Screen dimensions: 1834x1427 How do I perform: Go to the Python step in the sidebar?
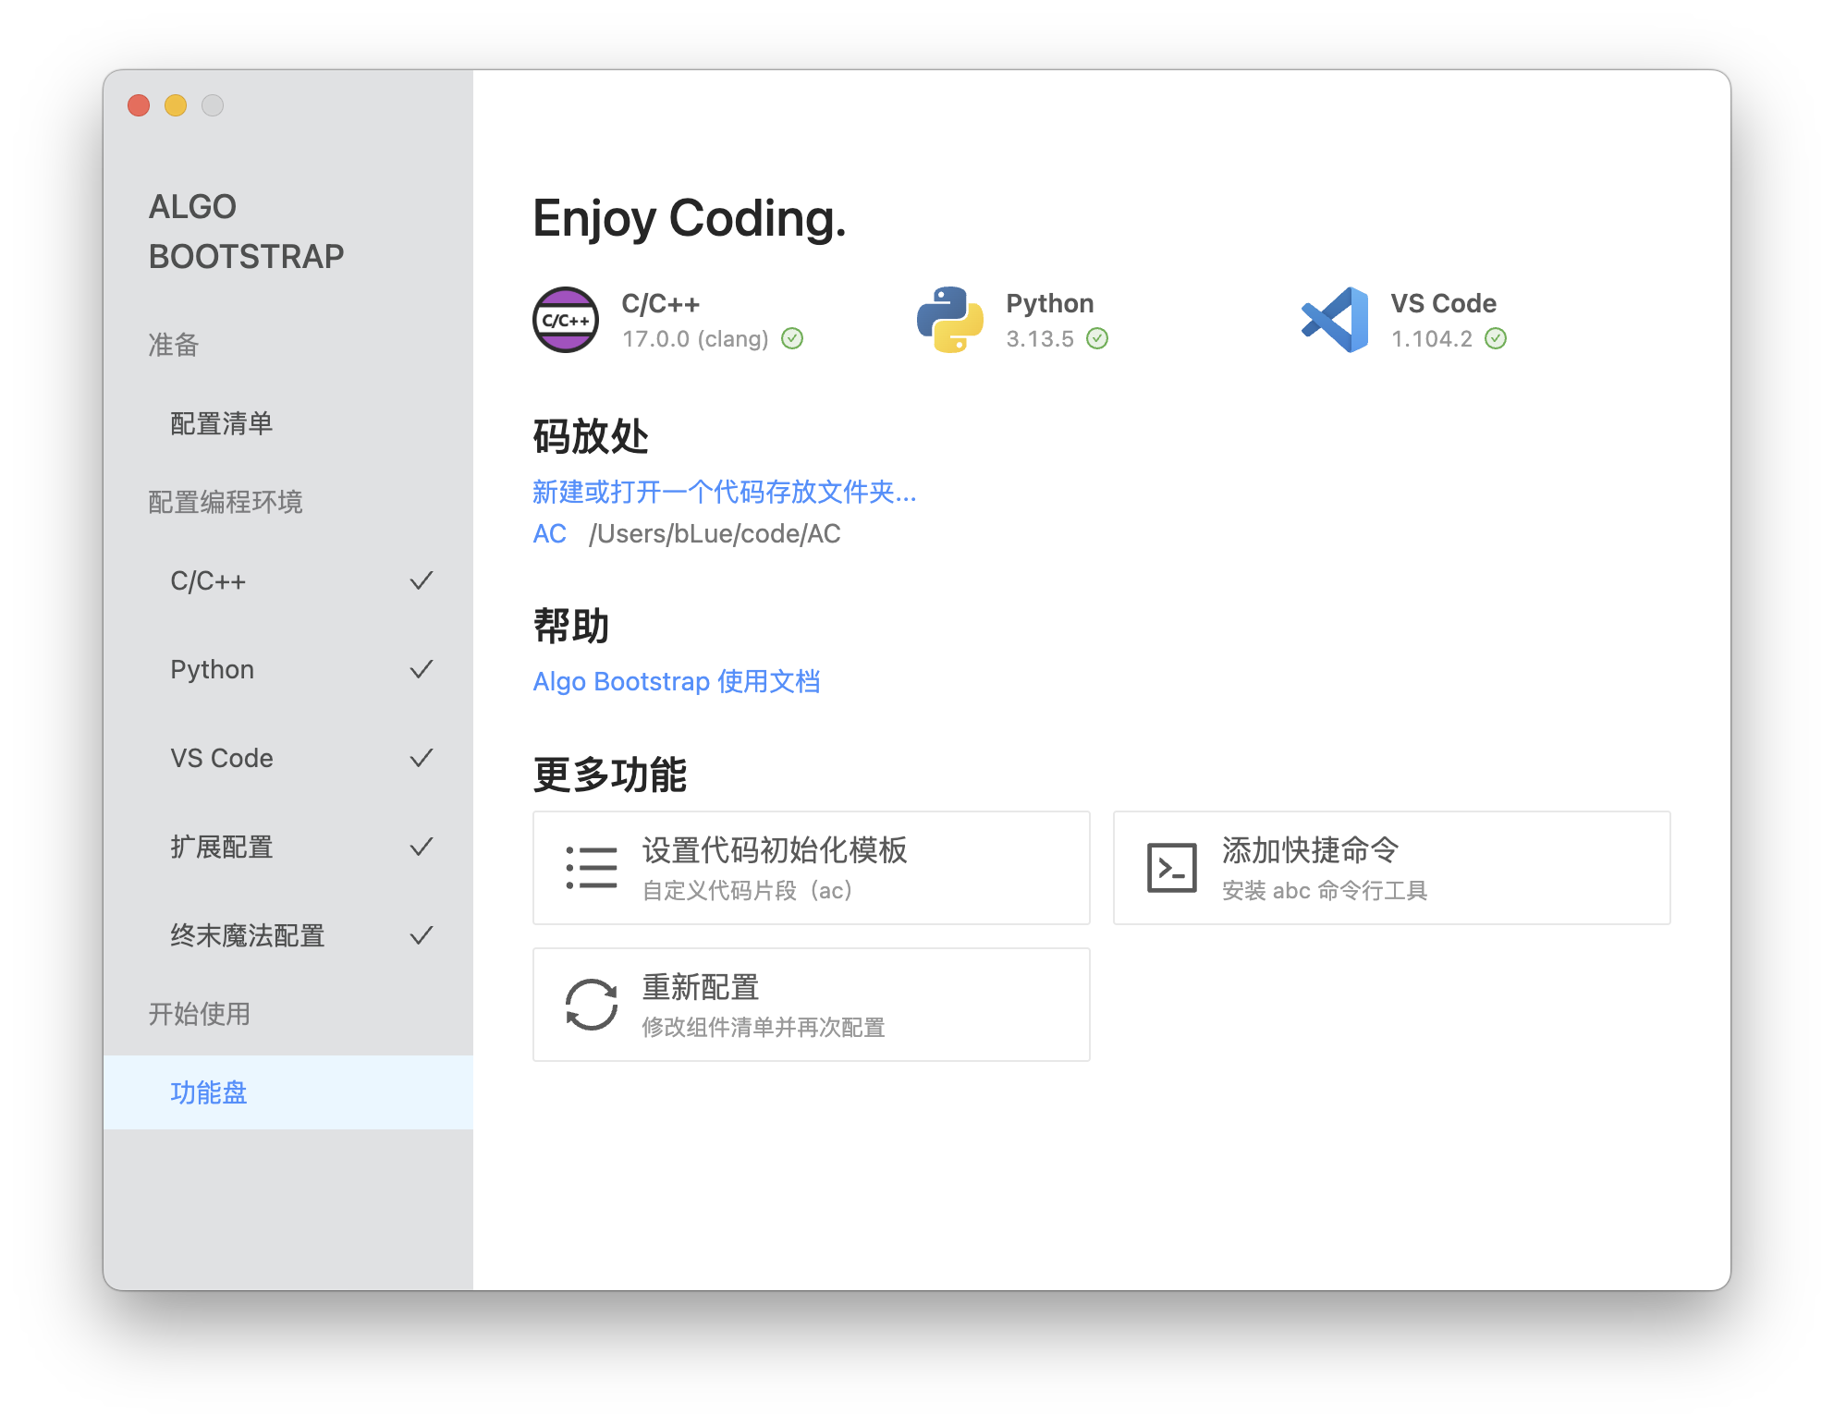pyautogui.click(x=213, y=669)
